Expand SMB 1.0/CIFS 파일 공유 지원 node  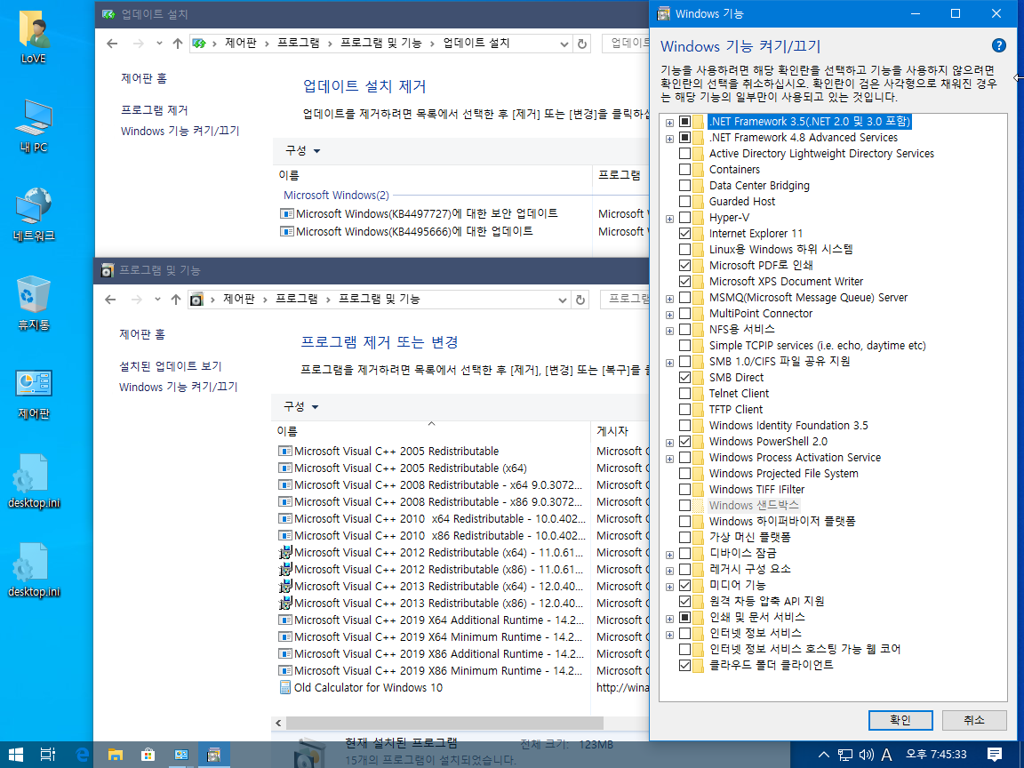tap(669, 363)
